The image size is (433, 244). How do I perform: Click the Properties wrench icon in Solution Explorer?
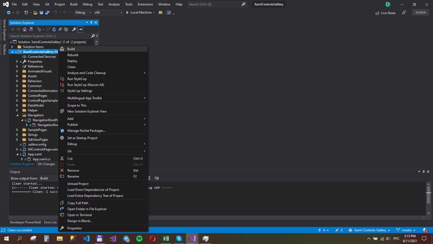74,29
